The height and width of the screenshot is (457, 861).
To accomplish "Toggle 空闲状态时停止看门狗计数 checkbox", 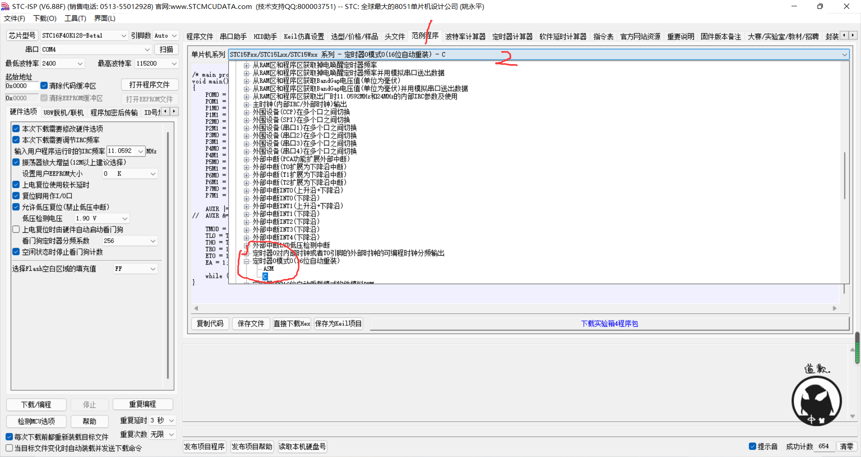I will [x=16, y=252].
